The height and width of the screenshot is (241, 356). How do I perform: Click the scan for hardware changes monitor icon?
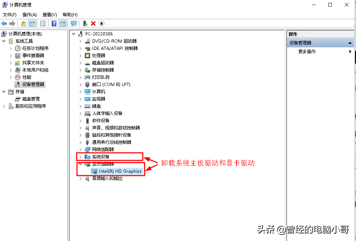74,23
